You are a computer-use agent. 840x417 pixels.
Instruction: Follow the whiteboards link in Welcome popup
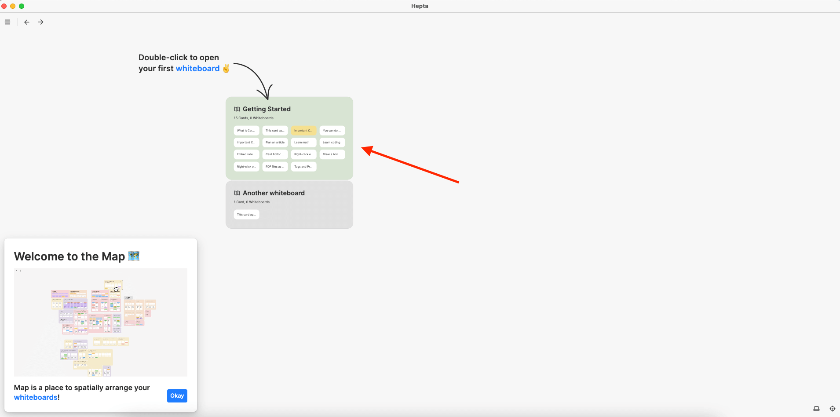coord(36,397)
